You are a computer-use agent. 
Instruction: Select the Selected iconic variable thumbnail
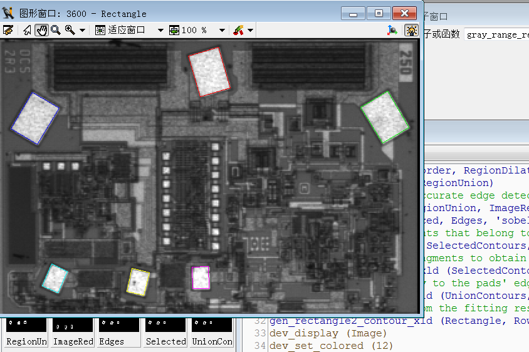(165, 333)
